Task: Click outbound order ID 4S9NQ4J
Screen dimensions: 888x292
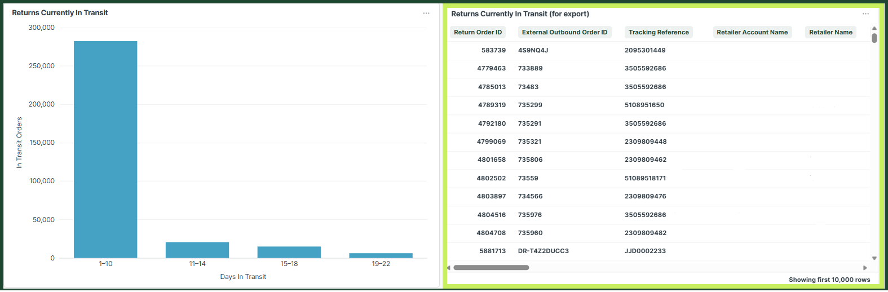Action: click(x=533, y=50)
